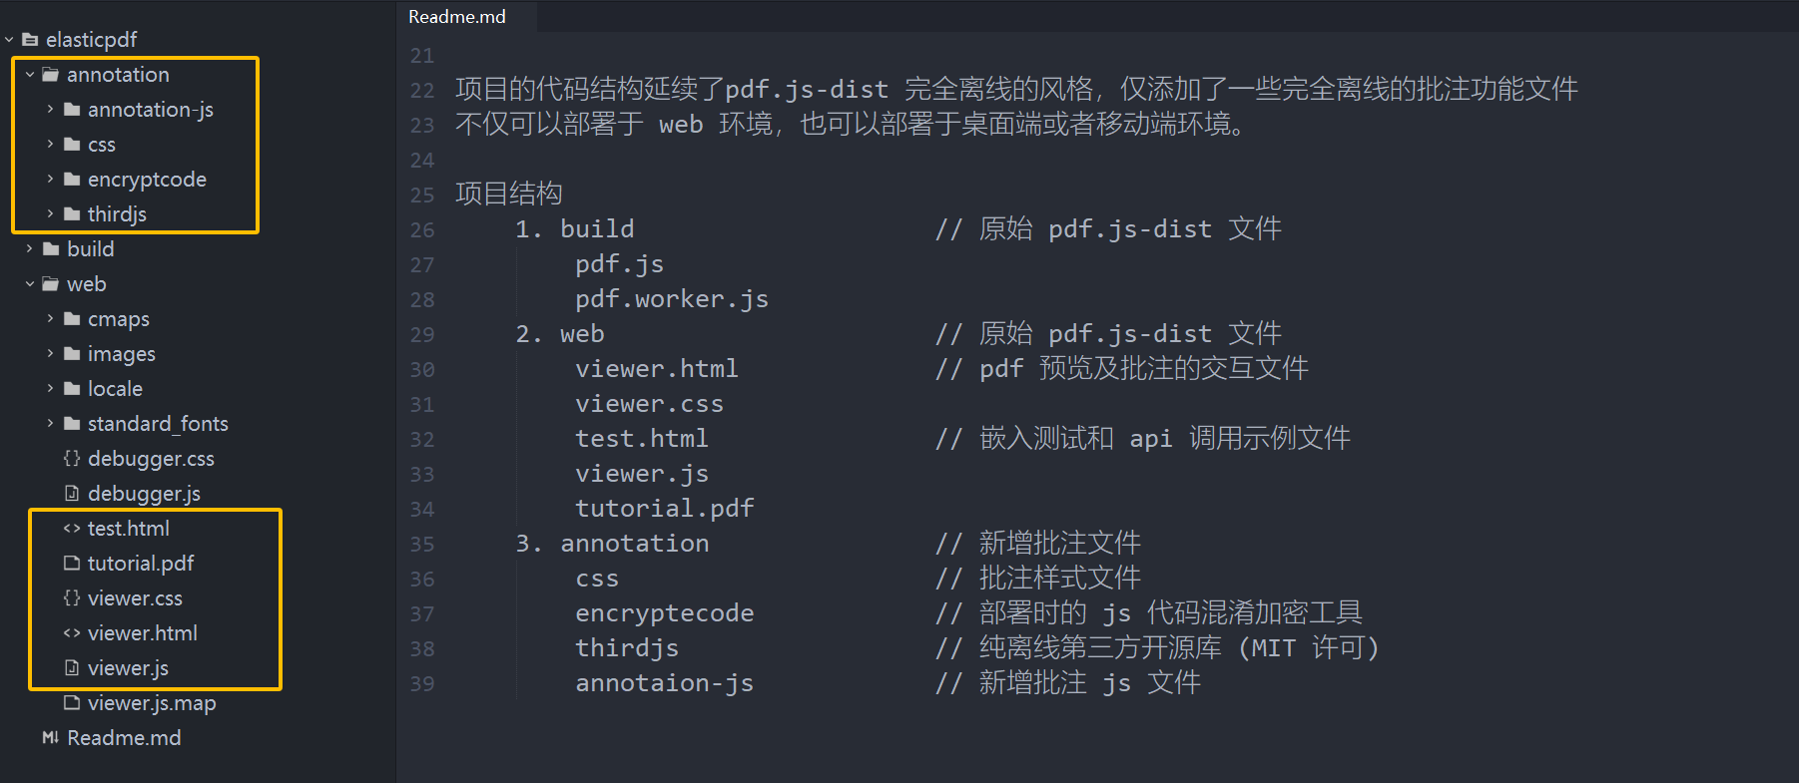Collapse the annotation folder
The width and height of the screenshot is (1799, 783).
29,74
